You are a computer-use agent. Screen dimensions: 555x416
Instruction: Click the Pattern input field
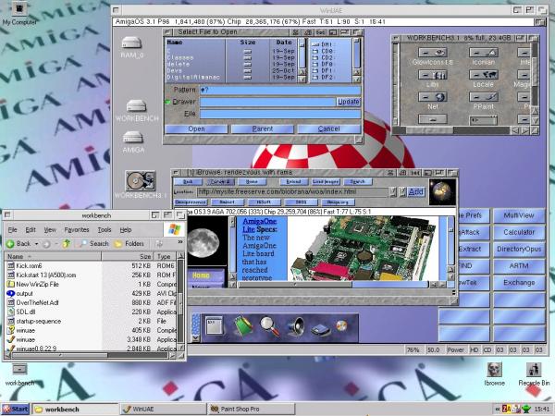tap(280, 90)
